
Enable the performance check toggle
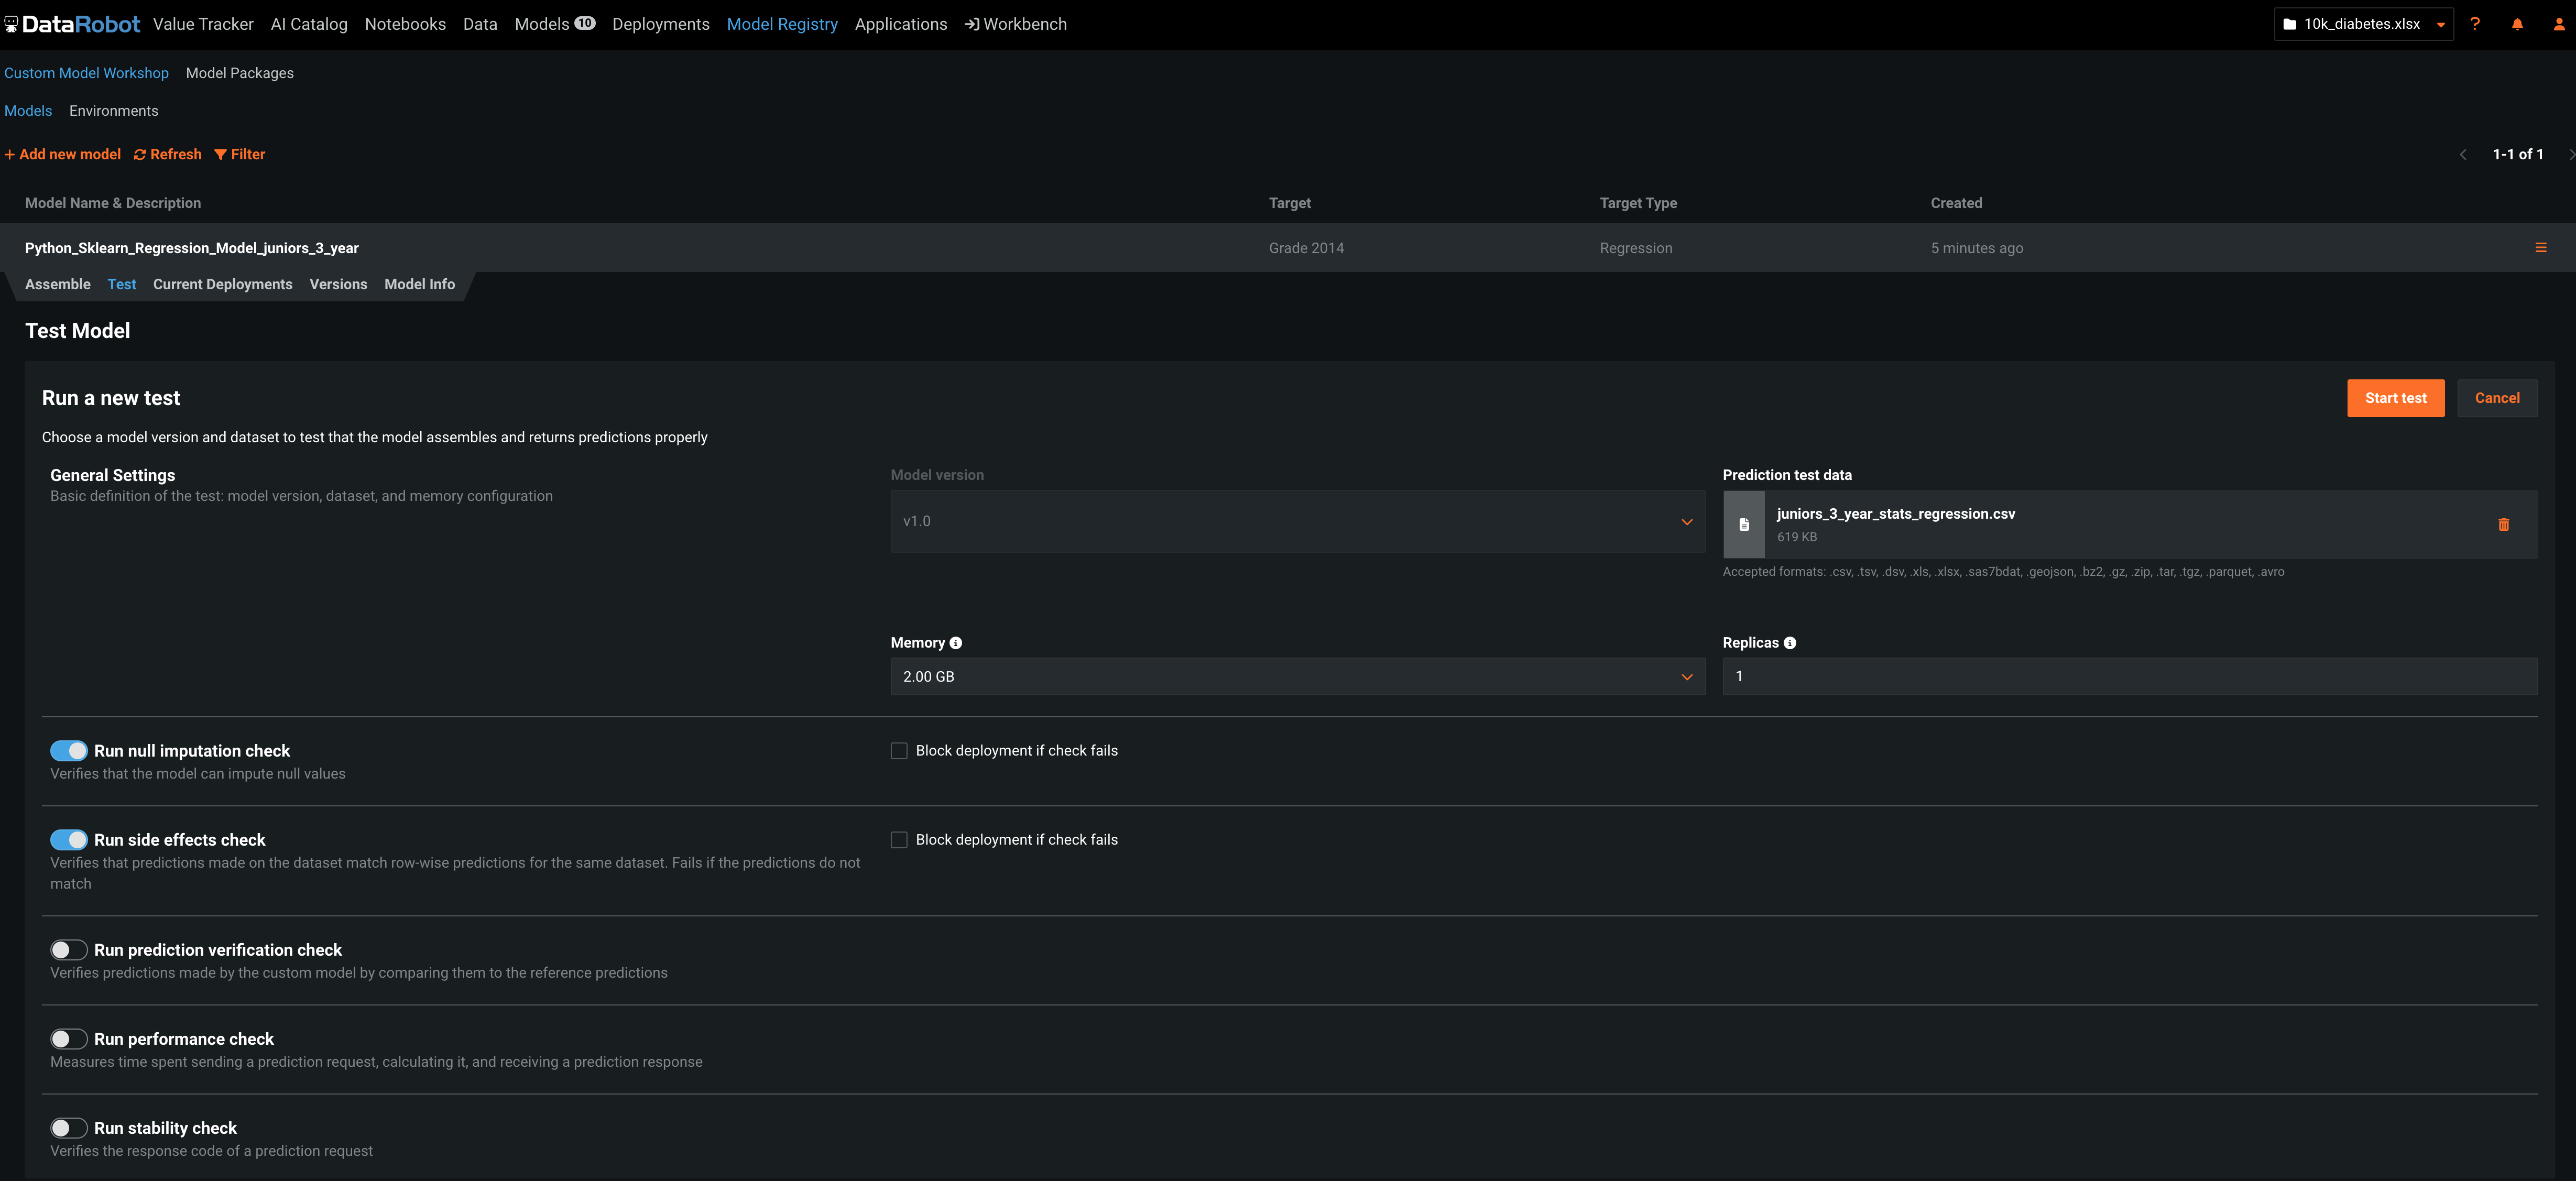(69, 1039)
